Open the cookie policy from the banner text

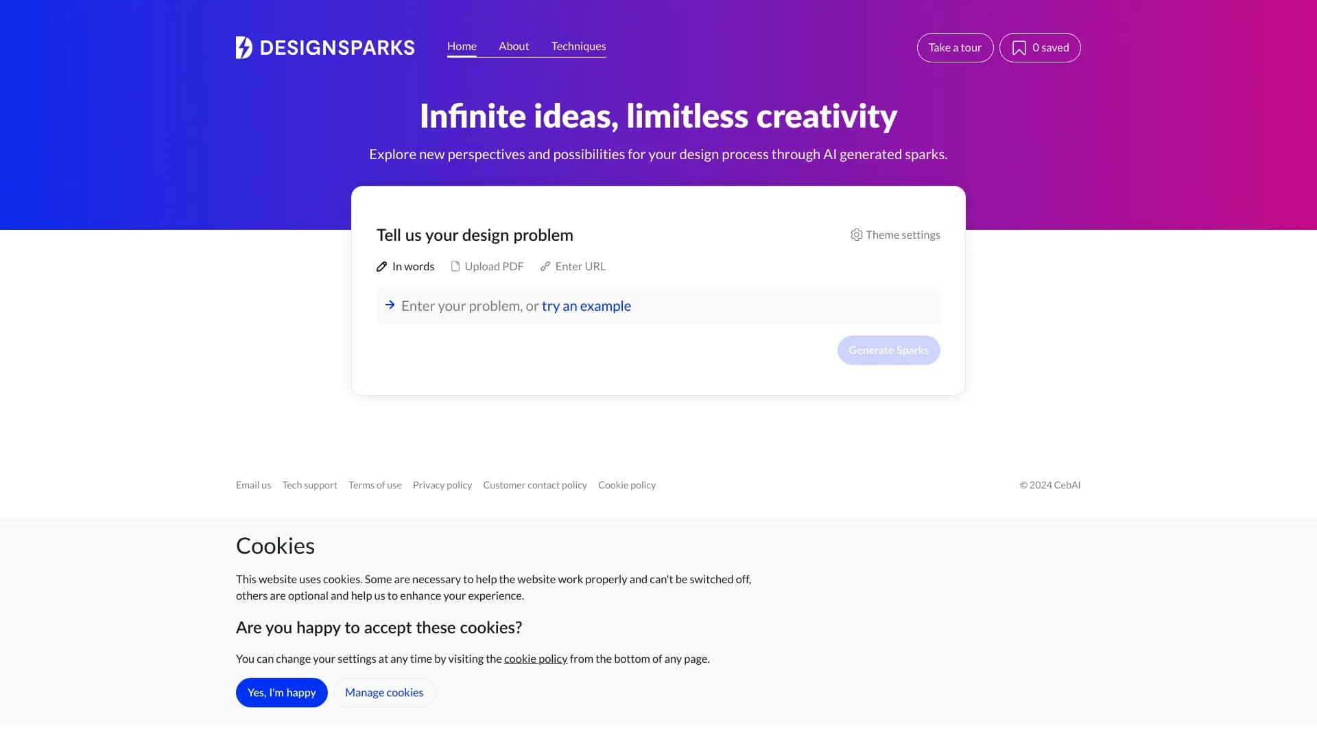536,658
